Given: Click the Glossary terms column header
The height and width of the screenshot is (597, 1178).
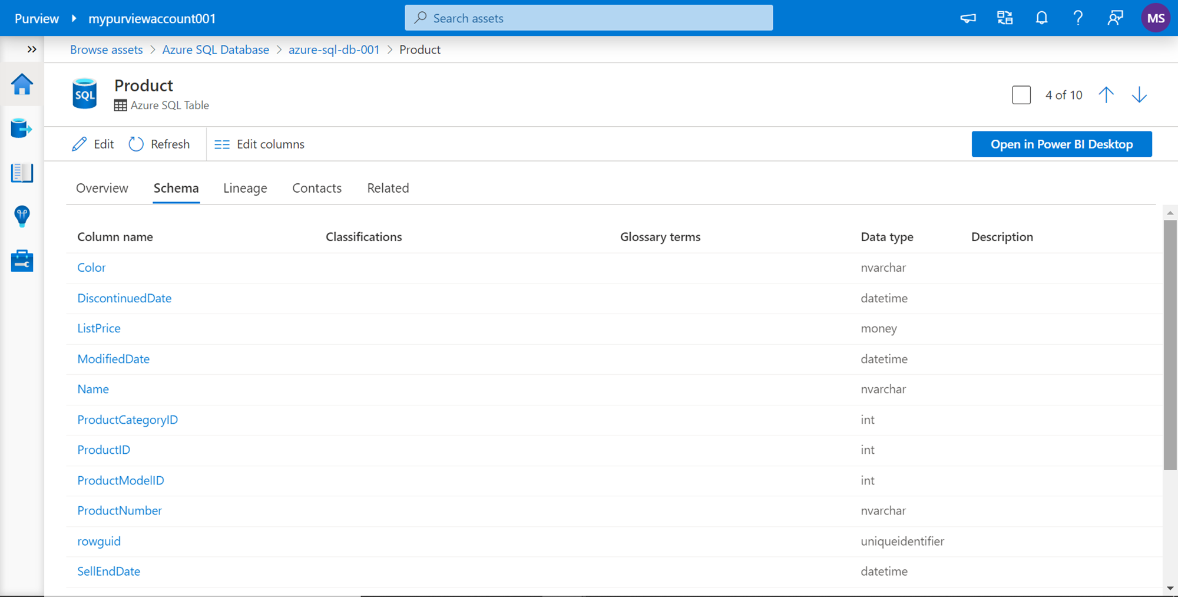Looking at the screenshot, I should (660, 237).
